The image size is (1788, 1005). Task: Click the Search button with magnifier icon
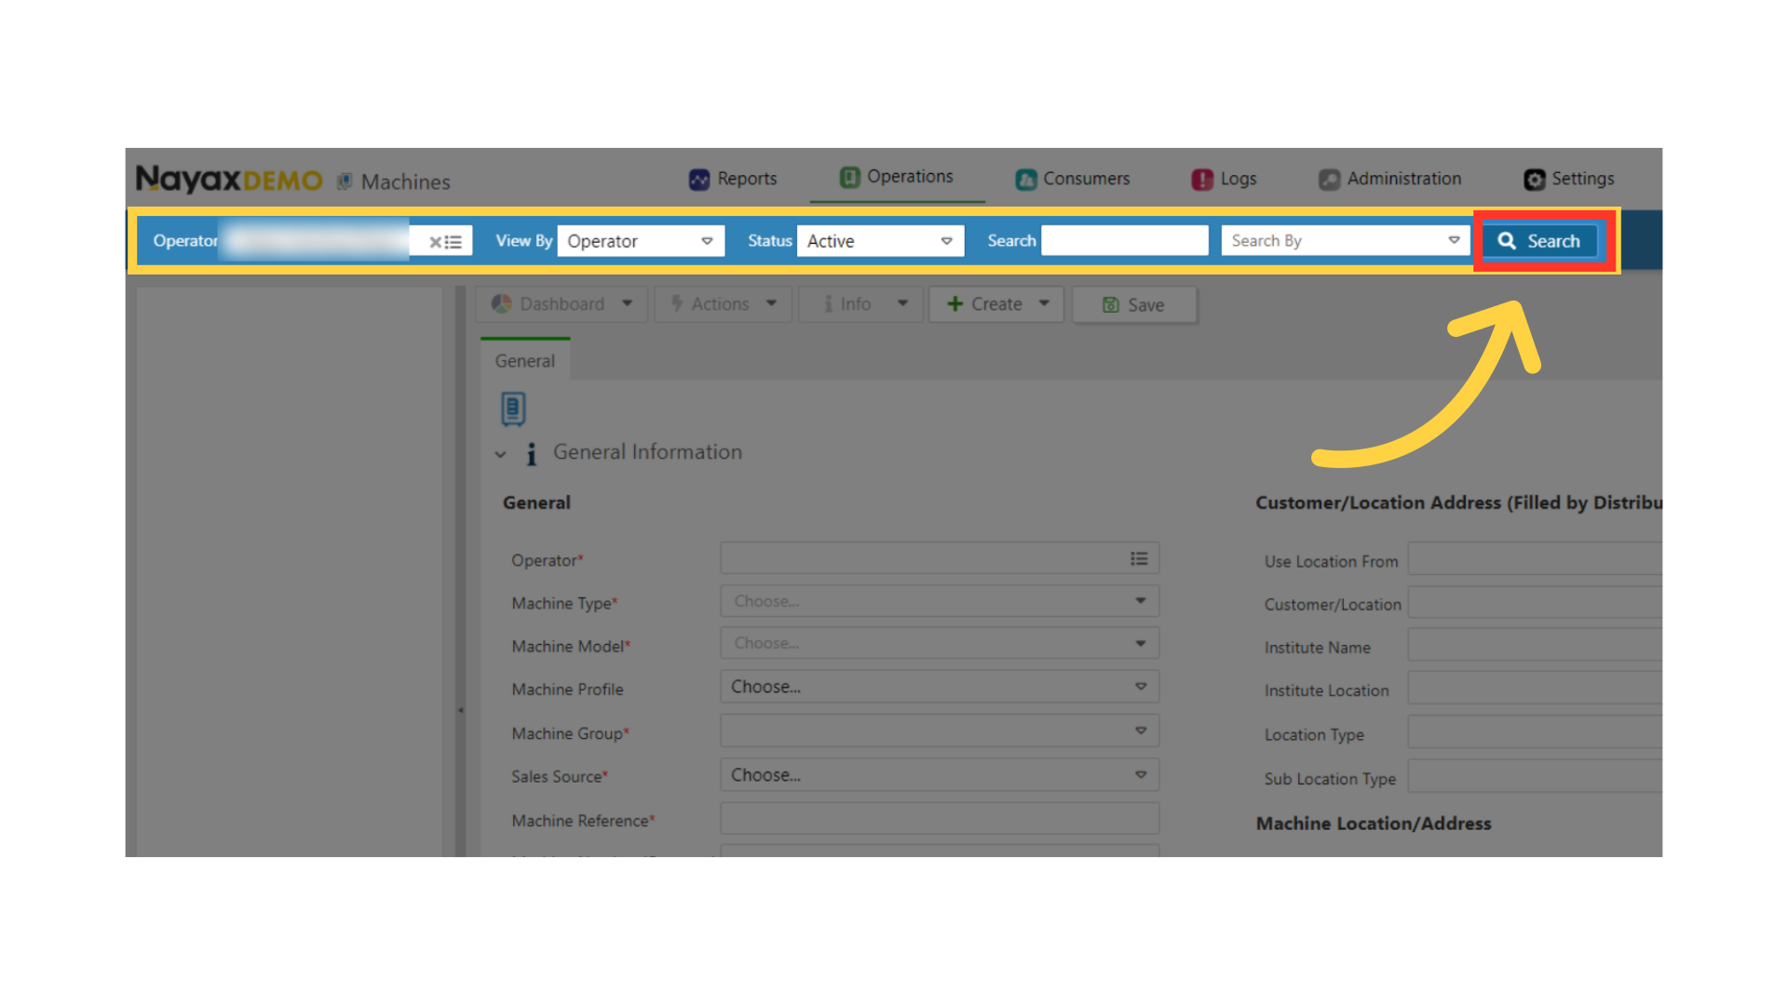[x=1540, y=241]
